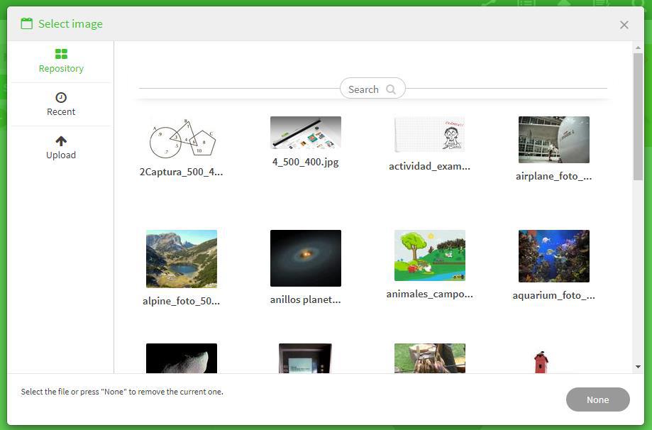Click the vertical scrollbar thumb
The width and height of the screenshot is (652, 430).
tap(638, 117)
